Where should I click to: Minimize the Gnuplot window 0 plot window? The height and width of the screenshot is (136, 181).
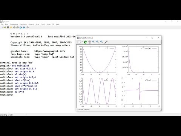tap(146, 38)
